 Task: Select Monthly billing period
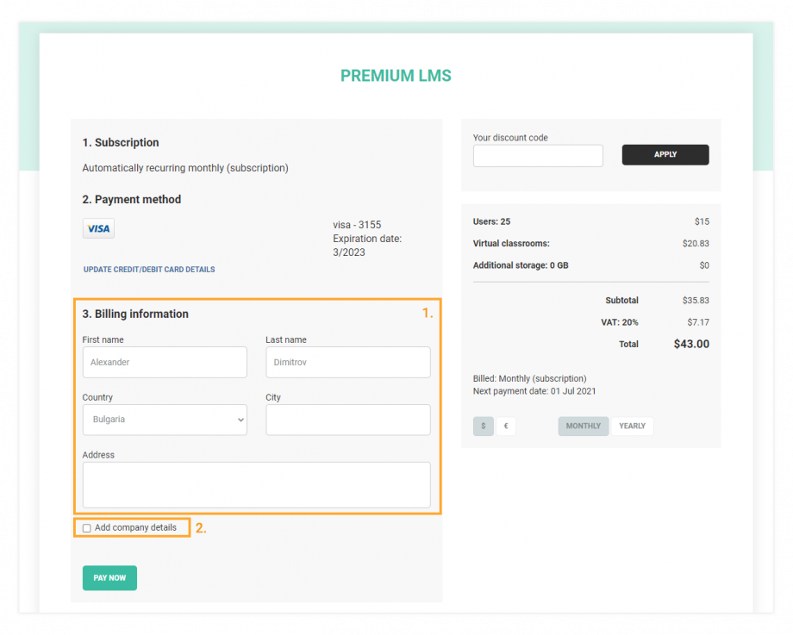[x=584, y=426]
